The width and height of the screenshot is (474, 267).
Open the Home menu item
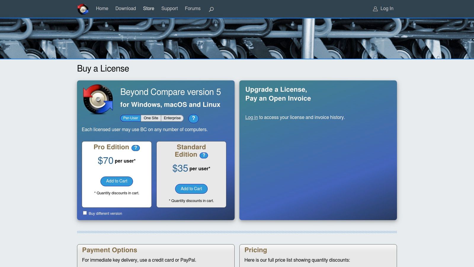click(x=102, y=9)
